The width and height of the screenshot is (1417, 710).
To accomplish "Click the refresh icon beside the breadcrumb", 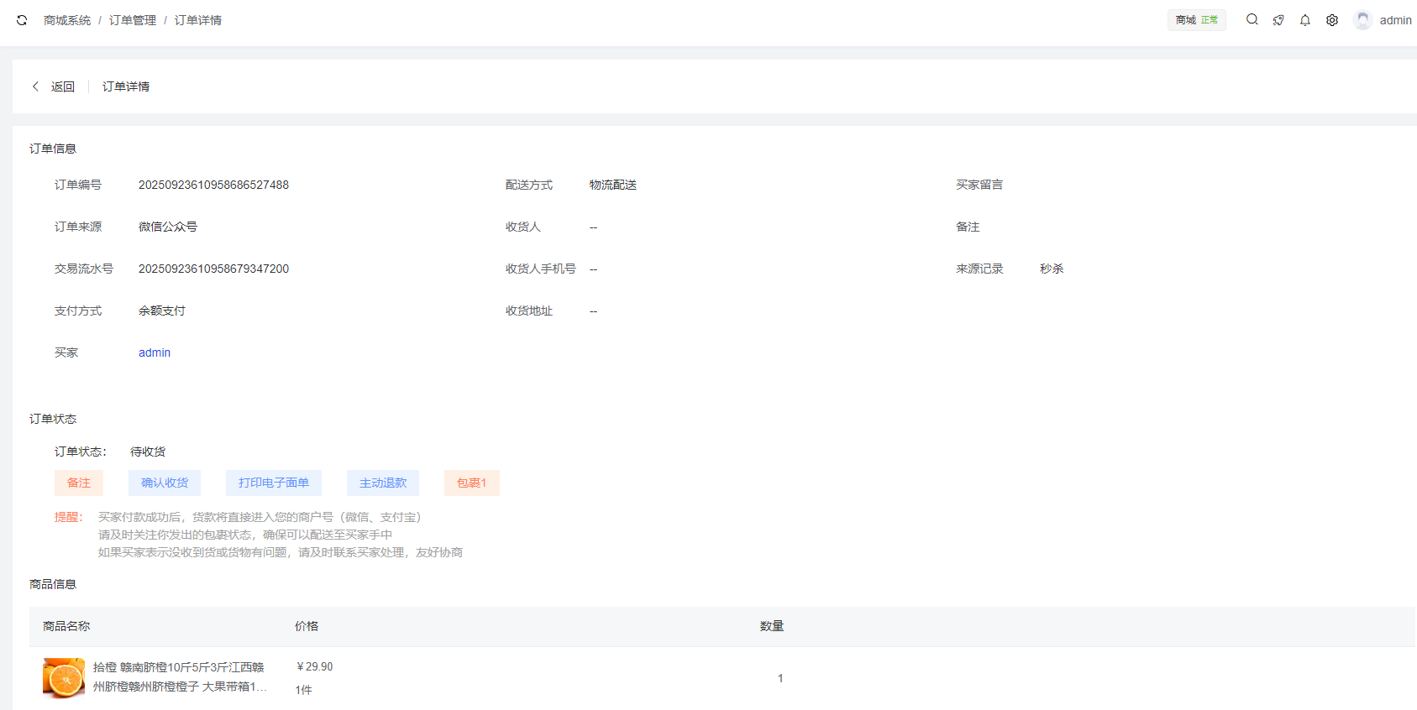I will [22, 20].
